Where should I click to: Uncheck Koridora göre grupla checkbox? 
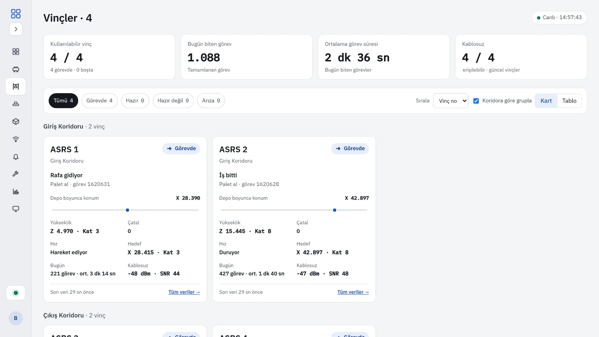[476, 101]
